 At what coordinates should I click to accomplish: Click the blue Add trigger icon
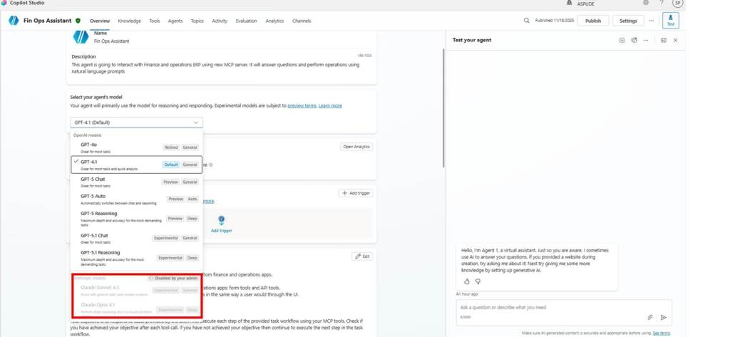221,221
